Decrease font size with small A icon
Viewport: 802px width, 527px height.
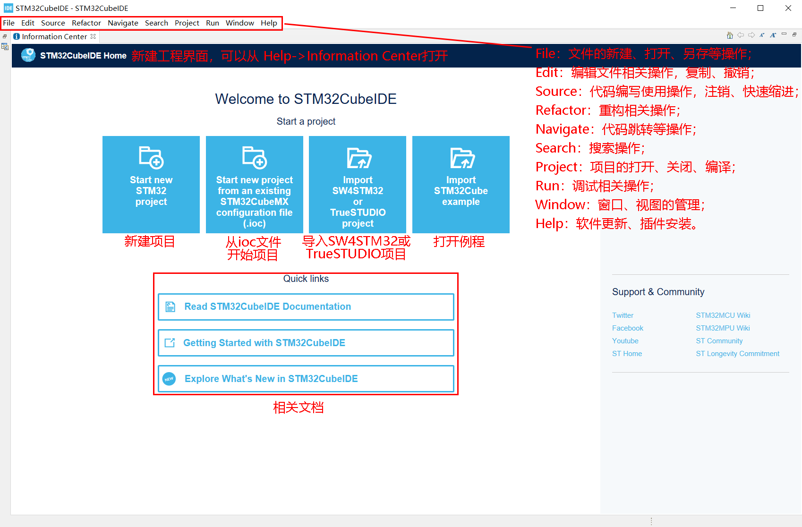[762, 35]
